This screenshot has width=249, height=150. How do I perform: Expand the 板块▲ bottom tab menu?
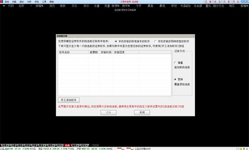[75, 145]
